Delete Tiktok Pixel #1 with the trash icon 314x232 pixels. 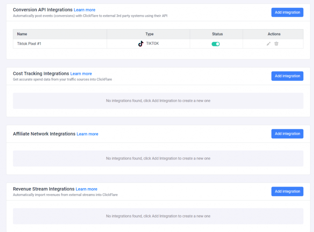[x=276, y=44]
